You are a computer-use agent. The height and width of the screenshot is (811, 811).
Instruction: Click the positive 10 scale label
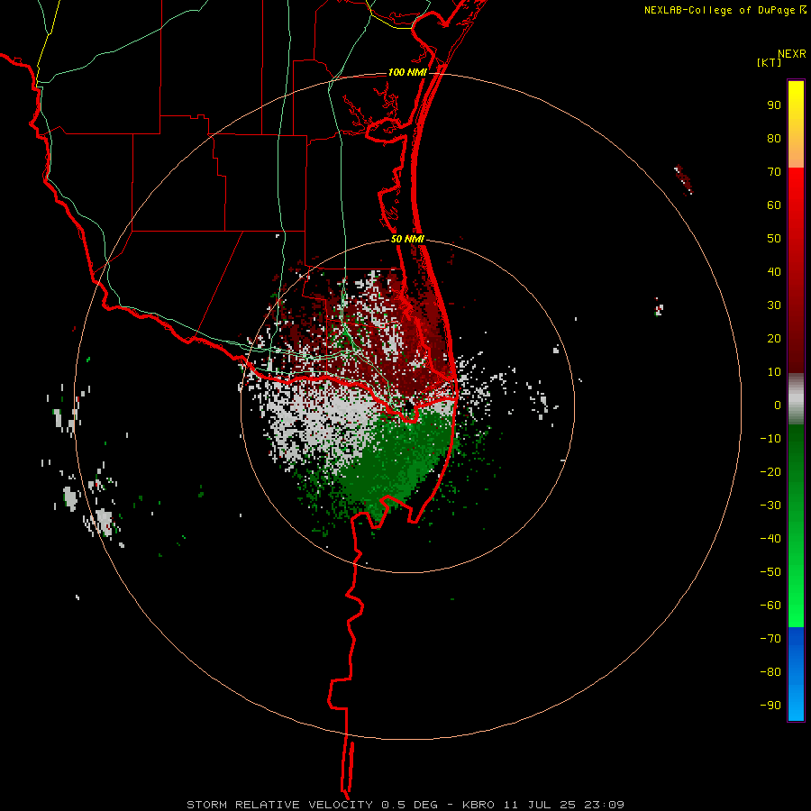coord(774,372)
